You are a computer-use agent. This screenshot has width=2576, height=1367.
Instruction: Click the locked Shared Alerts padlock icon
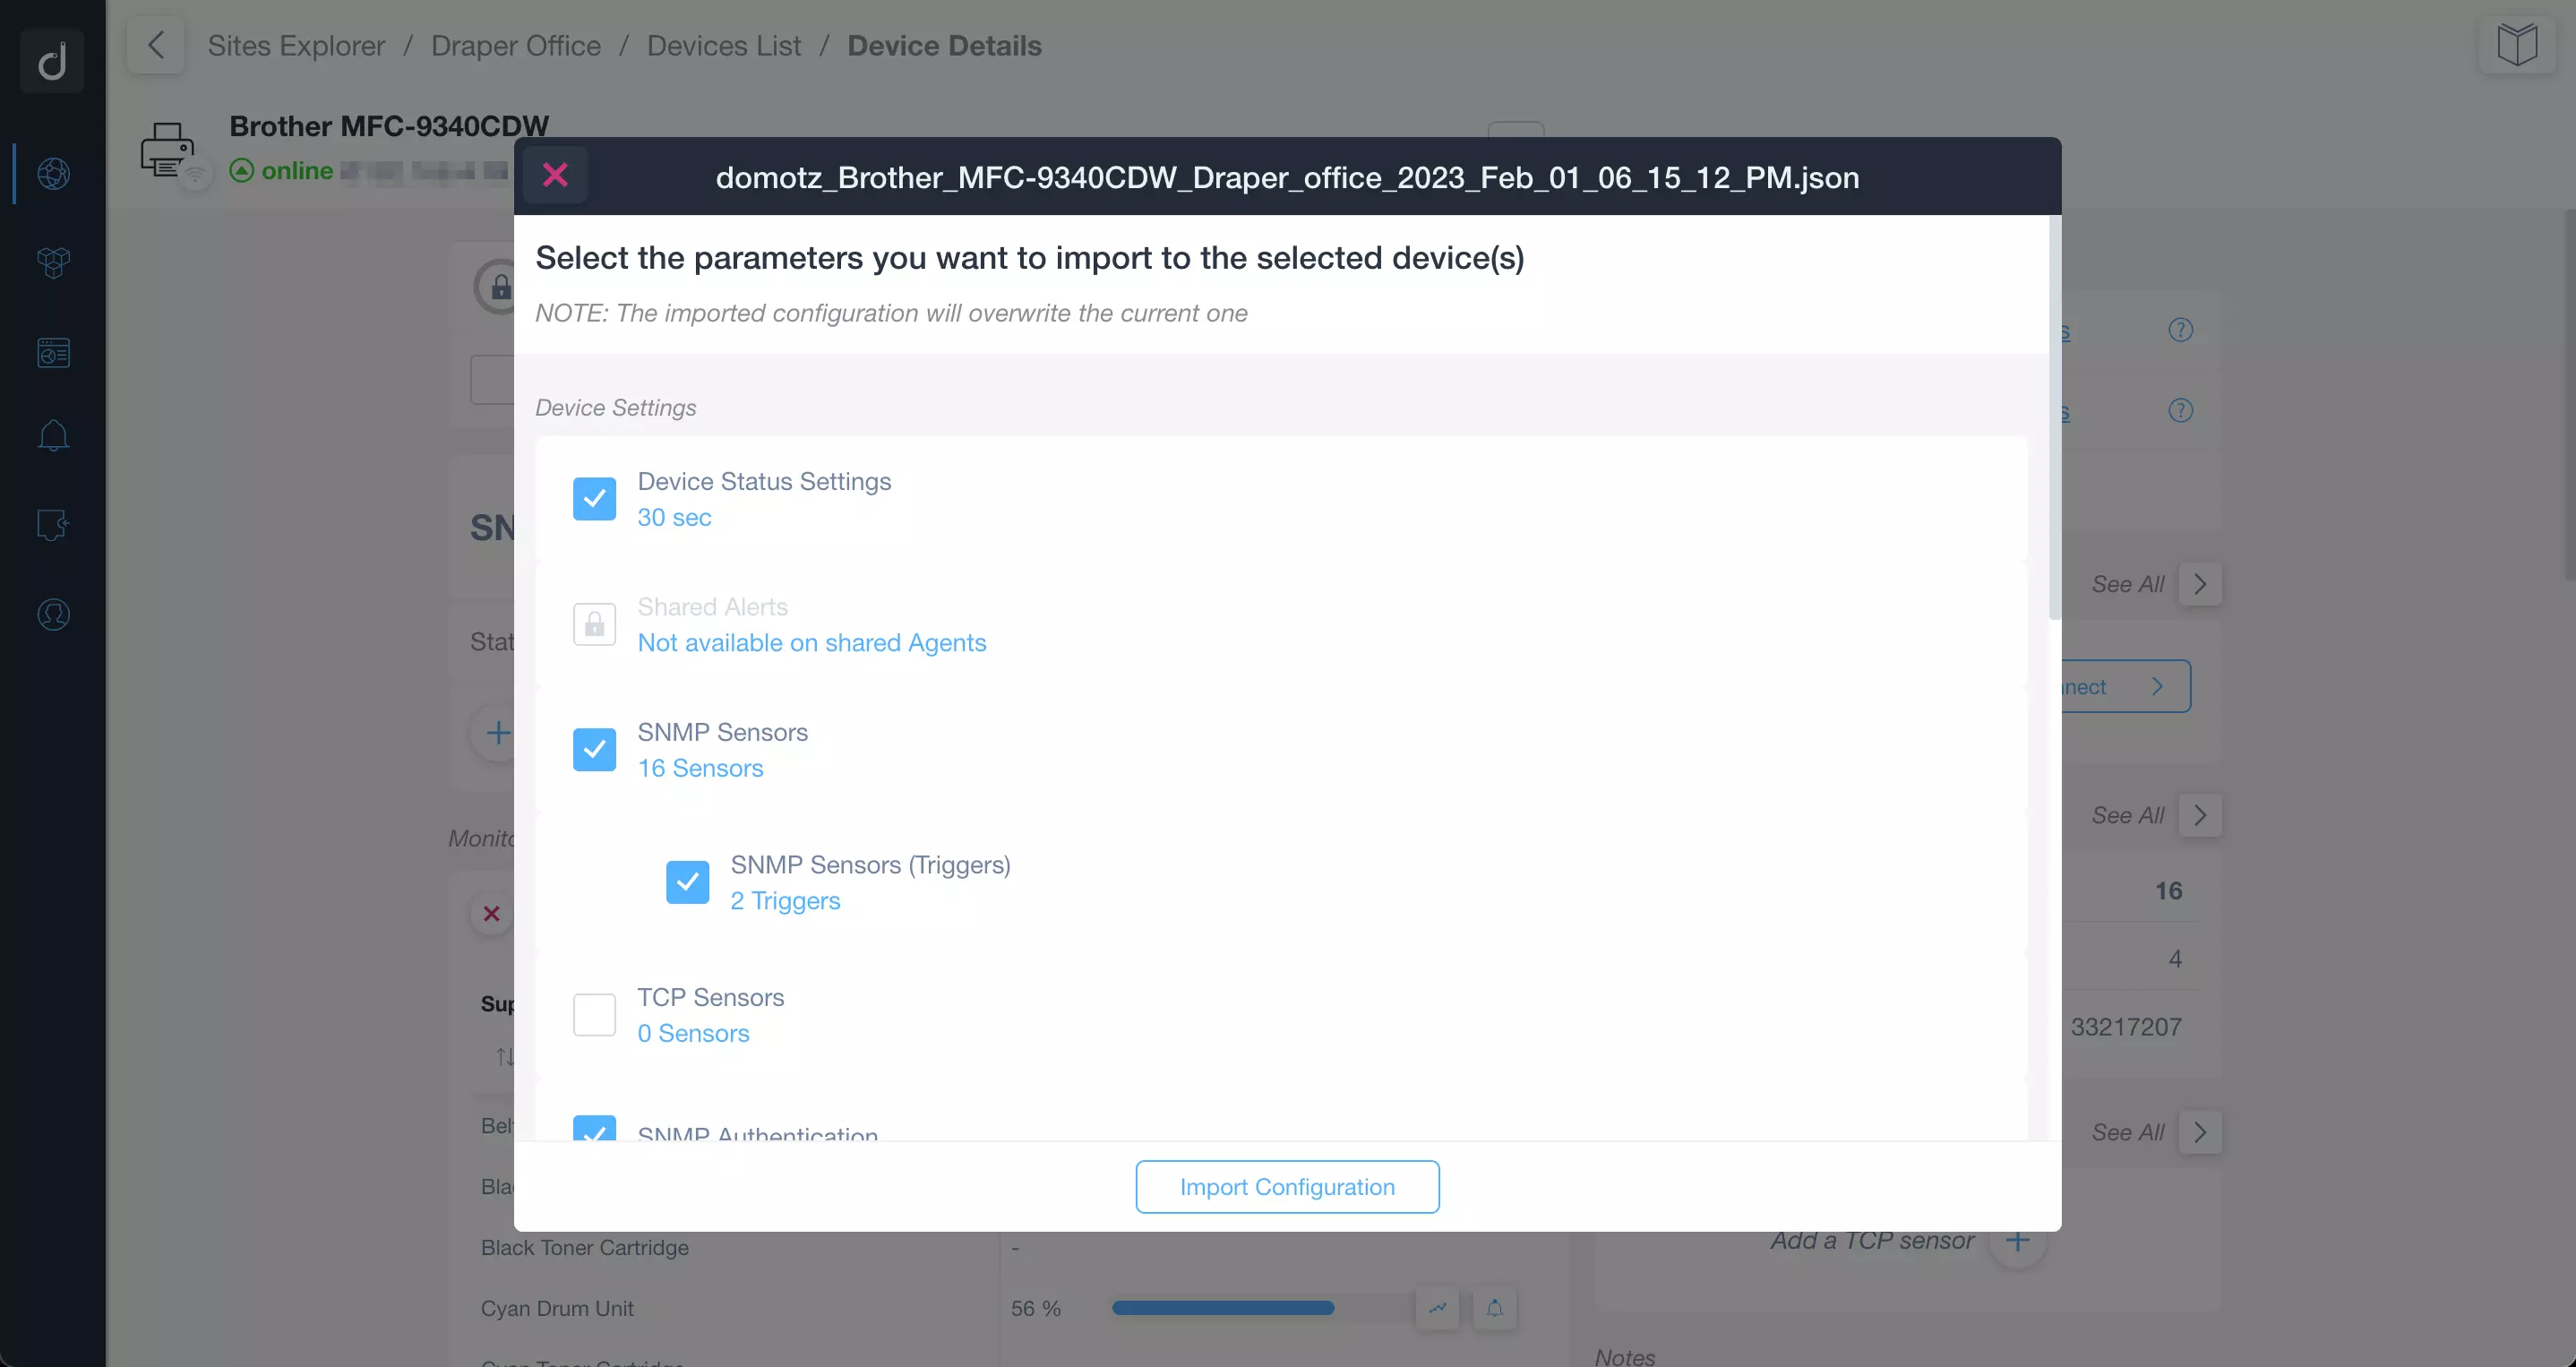pos(594,625)
